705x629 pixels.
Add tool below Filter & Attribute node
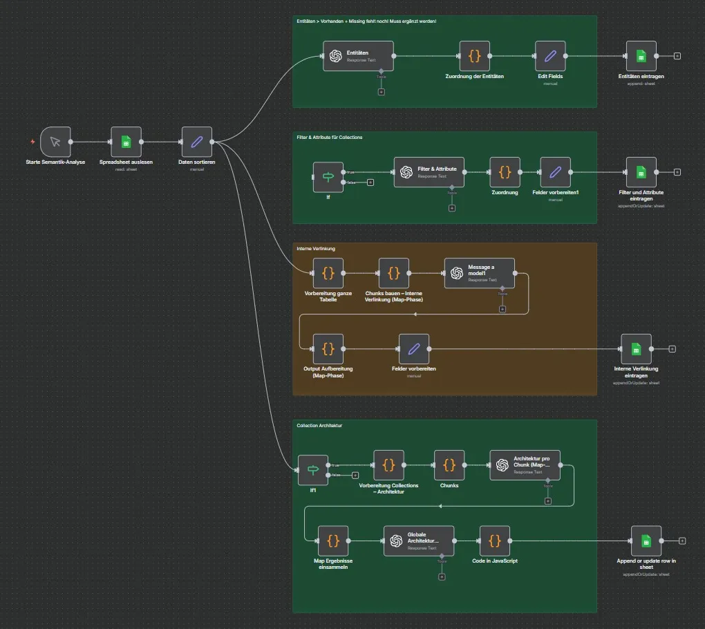click(452, 208)
